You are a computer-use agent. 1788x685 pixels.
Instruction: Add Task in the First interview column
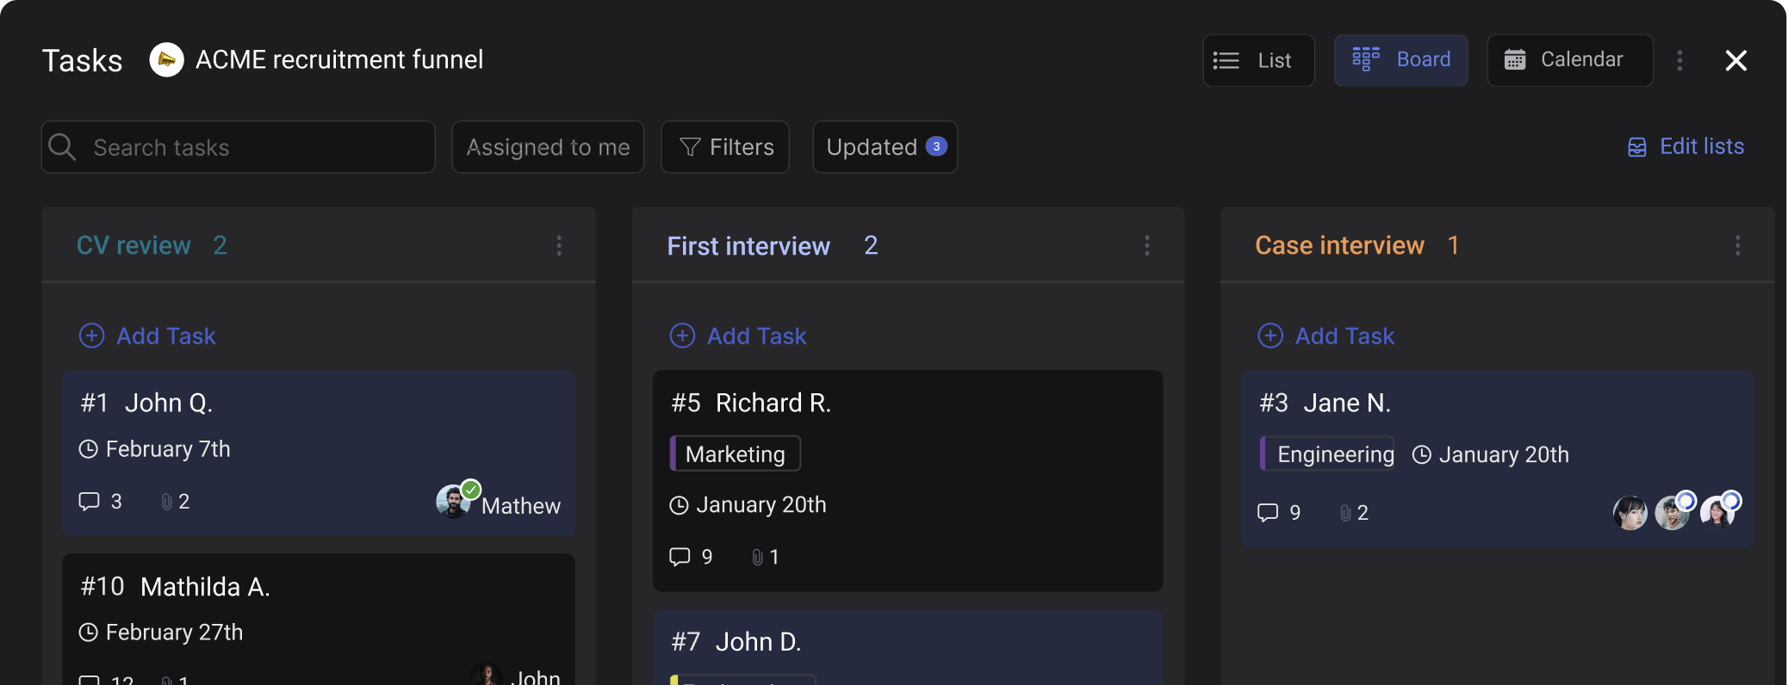click(738, 336)
